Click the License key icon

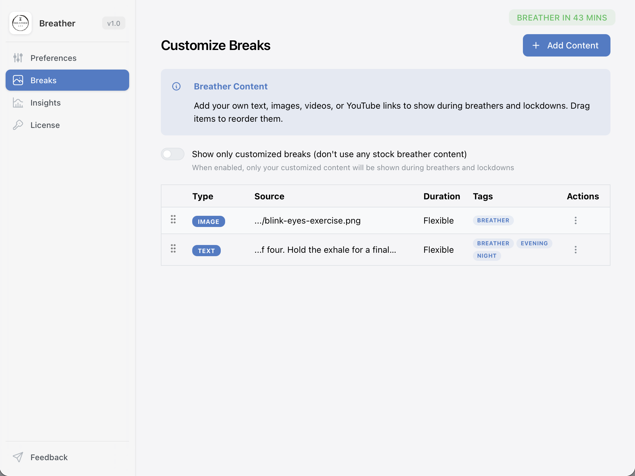[x=18, y=125]
